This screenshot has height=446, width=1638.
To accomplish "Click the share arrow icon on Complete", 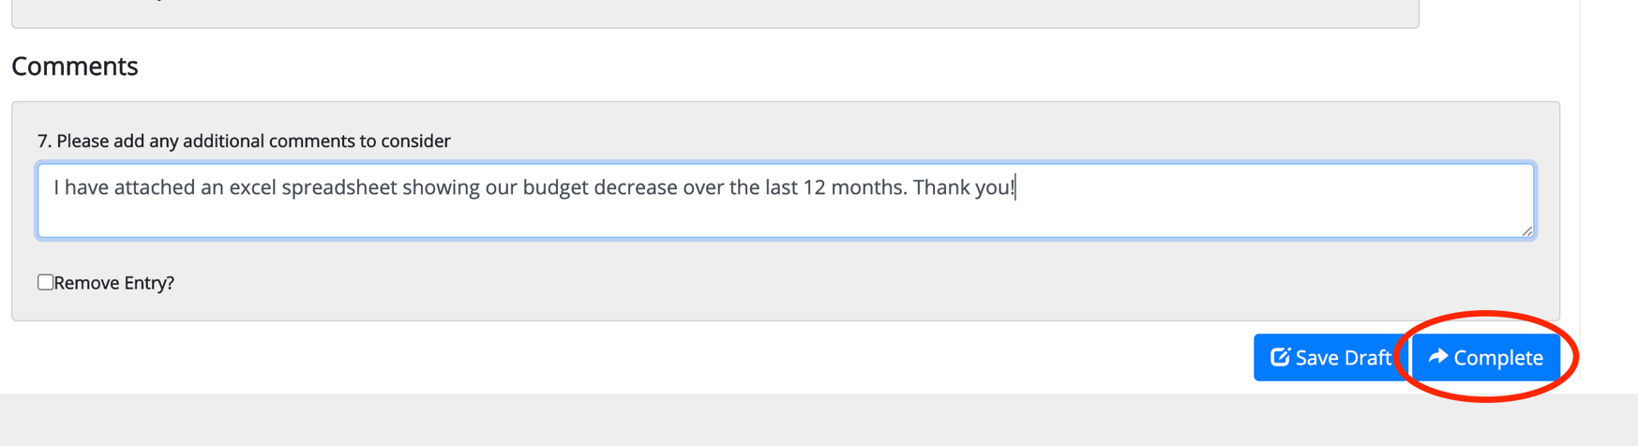I will (x=1438, y=356).
